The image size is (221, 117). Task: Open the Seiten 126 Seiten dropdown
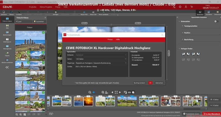[101, 59]
